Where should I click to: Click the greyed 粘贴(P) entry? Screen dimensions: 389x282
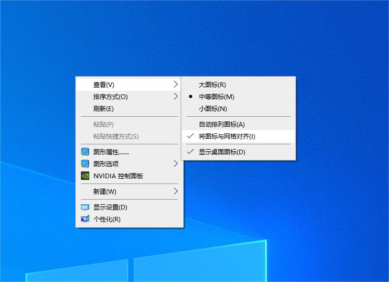pos(103,125)
